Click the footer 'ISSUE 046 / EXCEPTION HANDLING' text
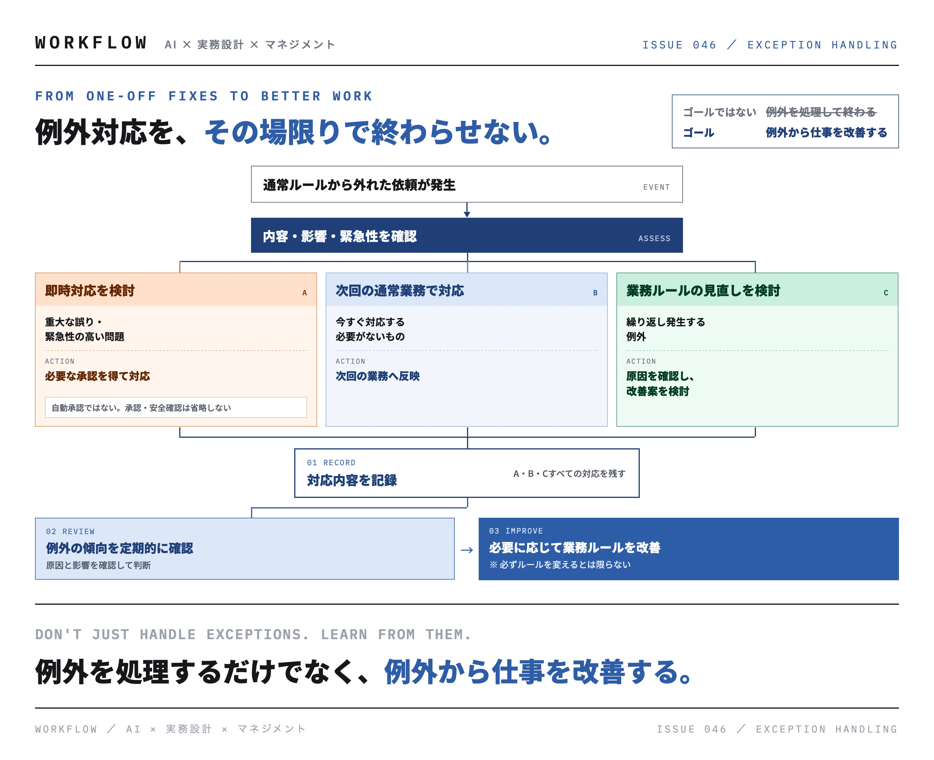Viewport: 934px width, 760px height. pos(777,729)
